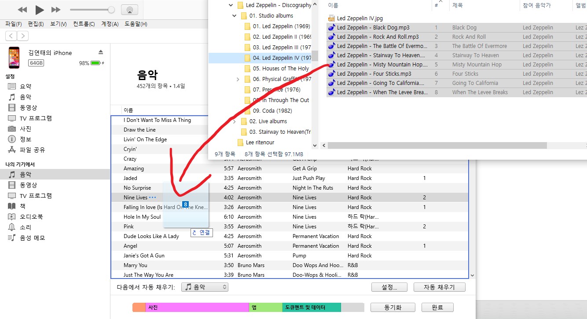Select the Led Zeppelin IV.jpg file

tap(356, 18)
